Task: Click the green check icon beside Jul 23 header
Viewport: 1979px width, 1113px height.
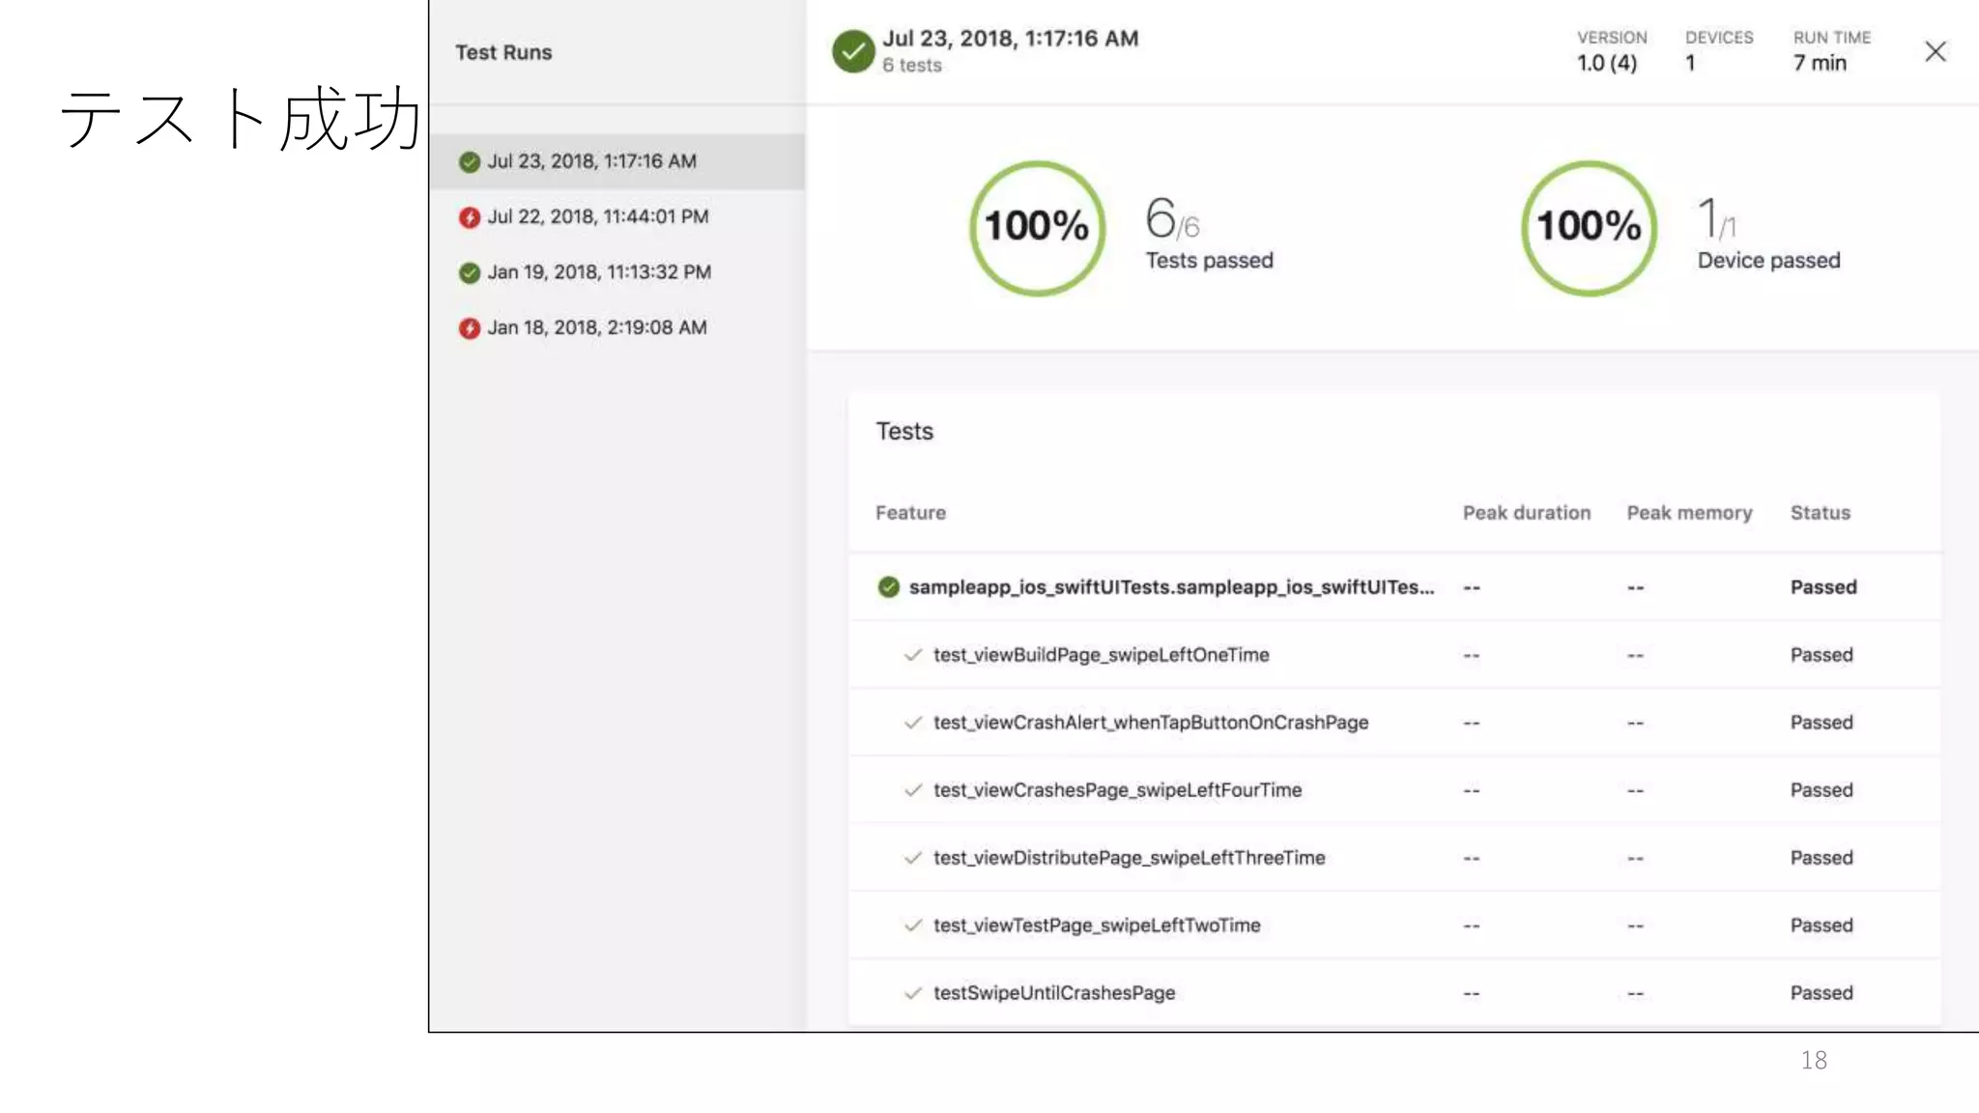Action: pyautogui.click(x=852, y=51)
